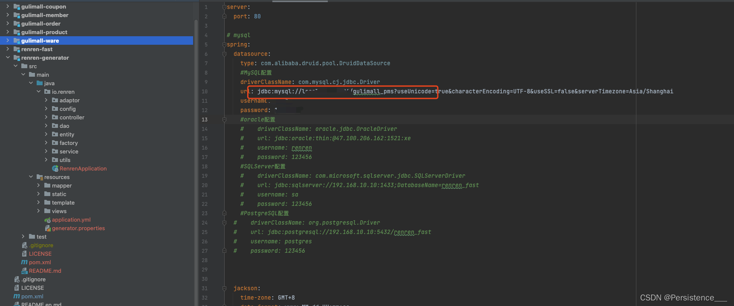Click the Maven icon of renren-generator pom.xml
The width and height of the screenshot is (734, 306).
pos(24,262)
